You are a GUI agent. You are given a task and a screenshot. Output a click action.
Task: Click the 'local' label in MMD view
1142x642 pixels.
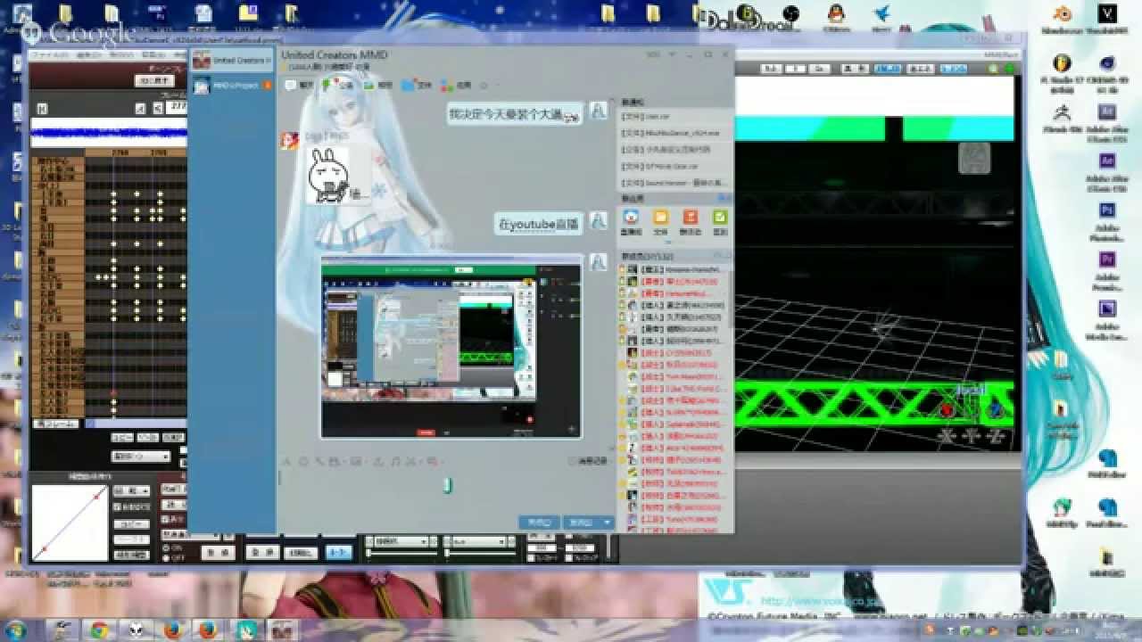pyautogui.click(x=970, y=391)
